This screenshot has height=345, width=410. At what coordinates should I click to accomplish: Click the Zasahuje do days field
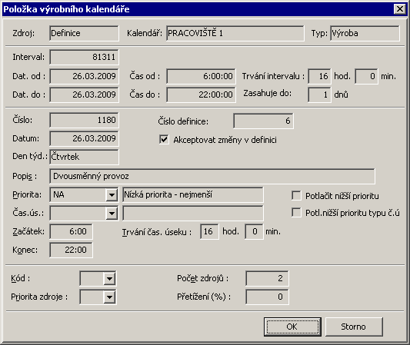pos(319,95)
